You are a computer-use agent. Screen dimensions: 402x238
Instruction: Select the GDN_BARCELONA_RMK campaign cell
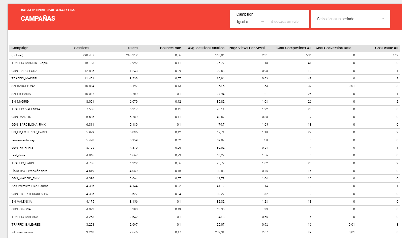(28, 124)
